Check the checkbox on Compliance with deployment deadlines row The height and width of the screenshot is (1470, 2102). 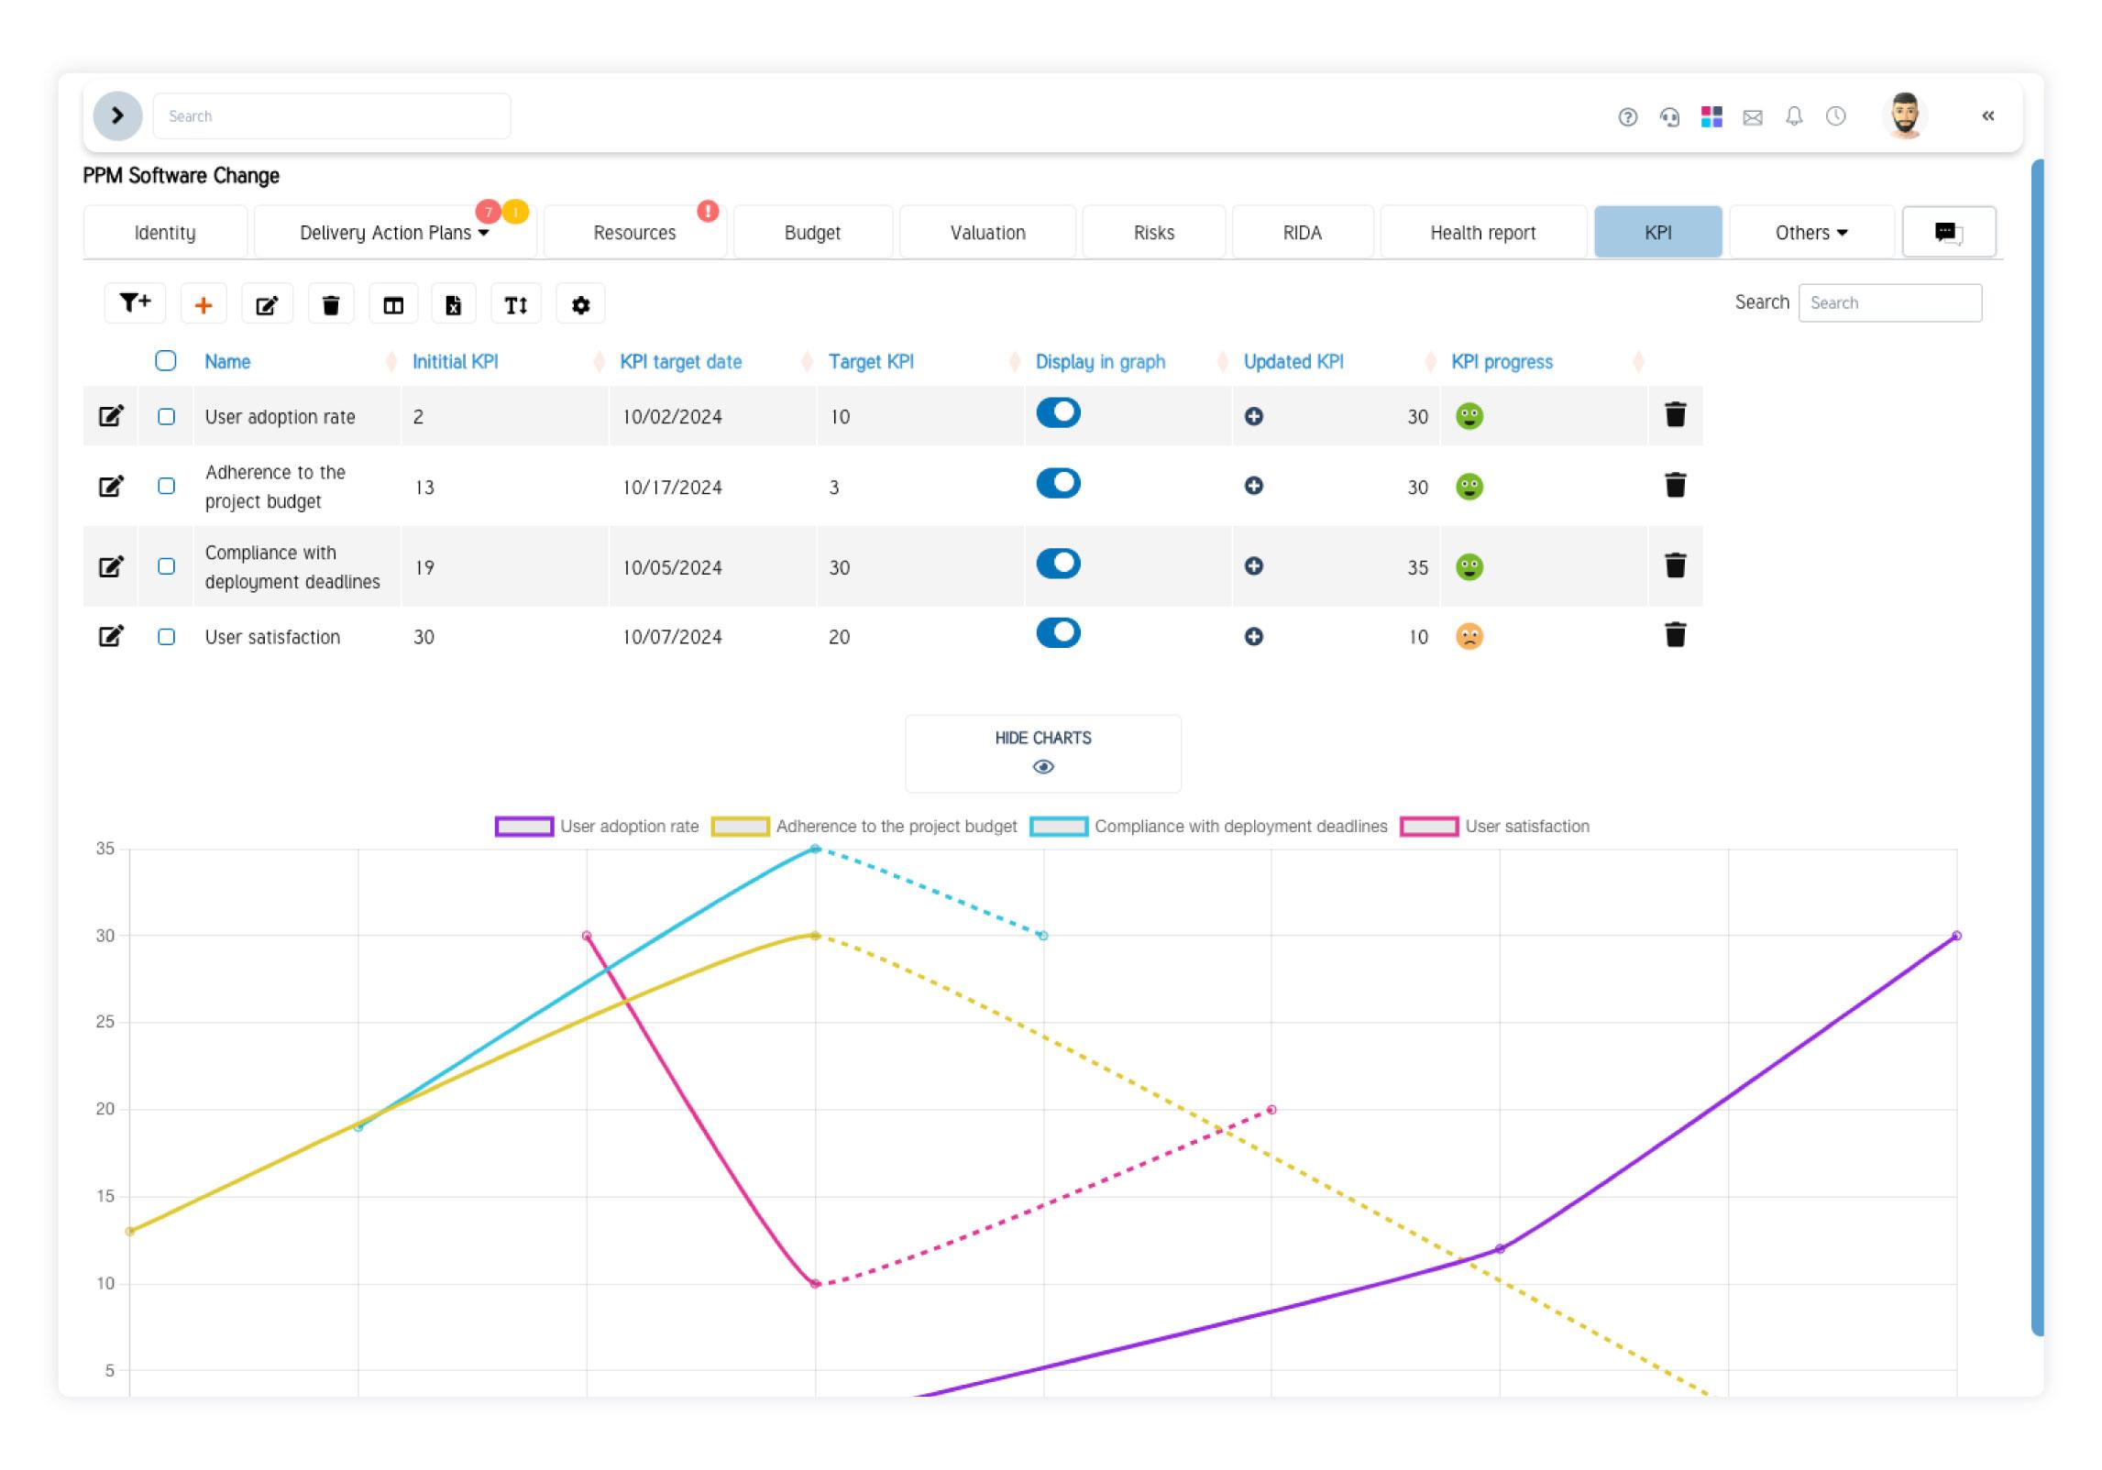coord(167,565)
